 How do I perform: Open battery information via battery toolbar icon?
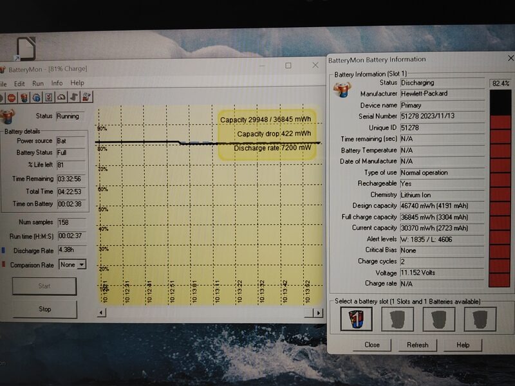[24, 98]
